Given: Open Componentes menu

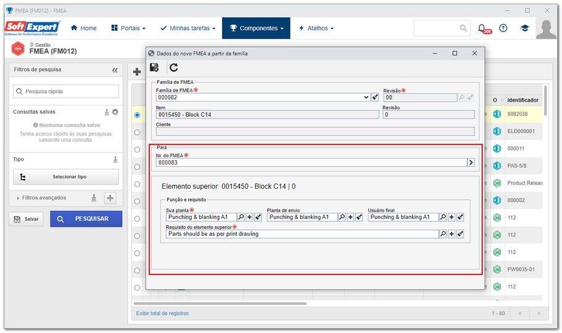Looking at the screenshot, I should pyautogui.click(x=256, y=28).
